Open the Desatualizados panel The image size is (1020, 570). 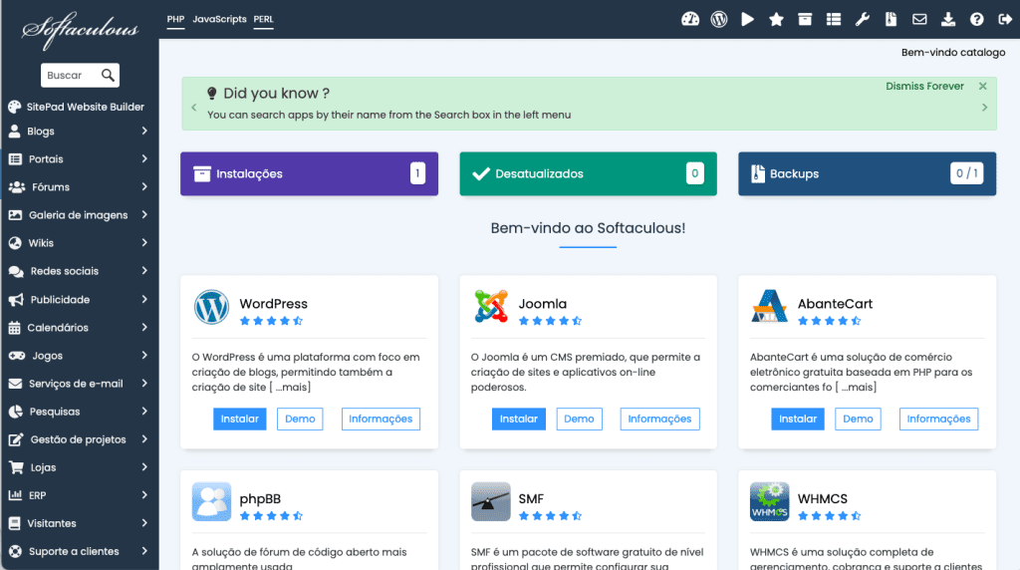click(x=588, y=173)
